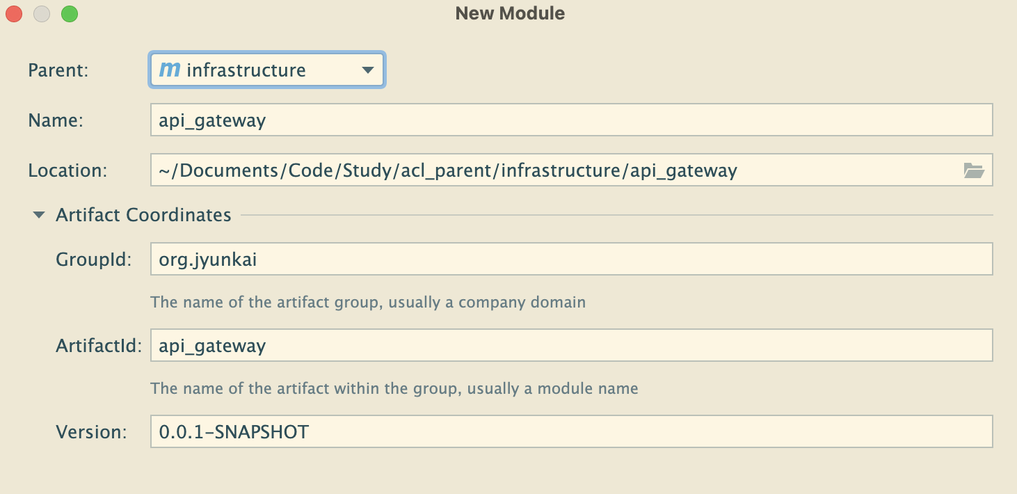Click the 'Parent:' label

(x=58, y=70)
